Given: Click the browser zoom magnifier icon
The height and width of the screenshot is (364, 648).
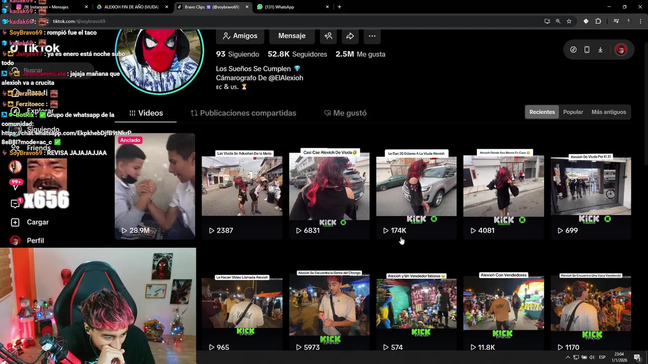Looking at the screenshot, I should coord(558,21).
